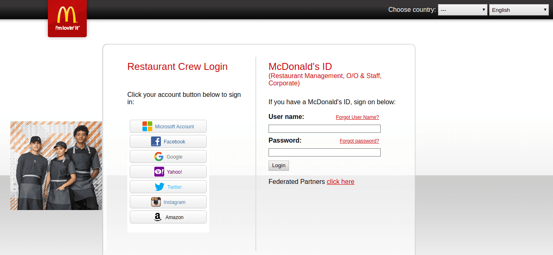This screenshot has height=255, width=553.
Task: Click the McDonald's golden arches logo
Action: coord(67,18)
